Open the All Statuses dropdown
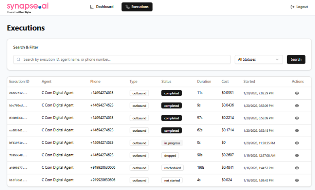Image resolution: width=315 pixels, height=190 pixels. click(259, 60)
